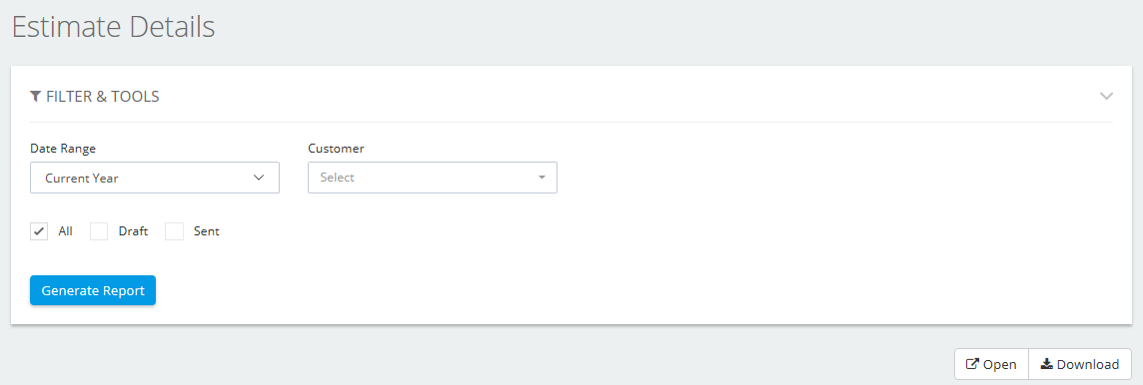Click the Download button
Screen dimensions: 1143x385
pyautogui.click(x=1080, y=364)
